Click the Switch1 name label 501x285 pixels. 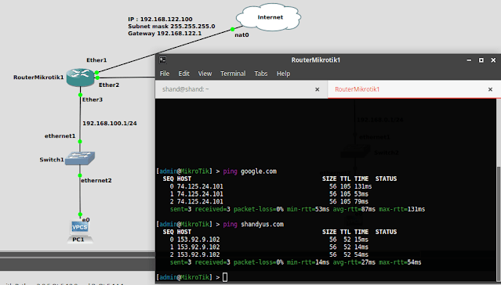click(52, 160)
